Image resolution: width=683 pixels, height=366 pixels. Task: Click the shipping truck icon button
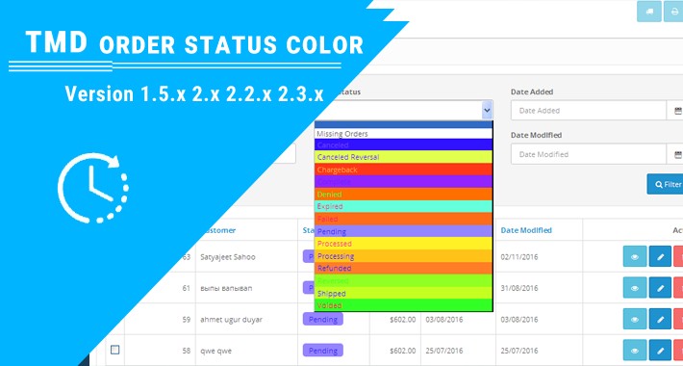pyautogui.click(x=649, y=12)
